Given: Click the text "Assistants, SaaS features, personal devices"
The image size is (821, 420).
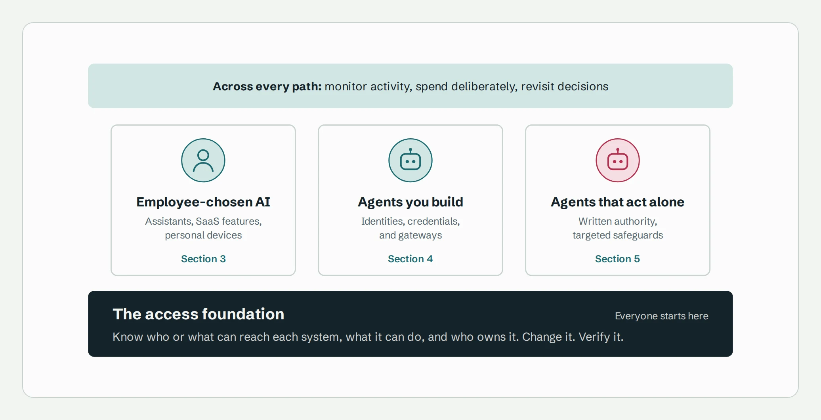Looking at the screenshot, I should (203, 228).
